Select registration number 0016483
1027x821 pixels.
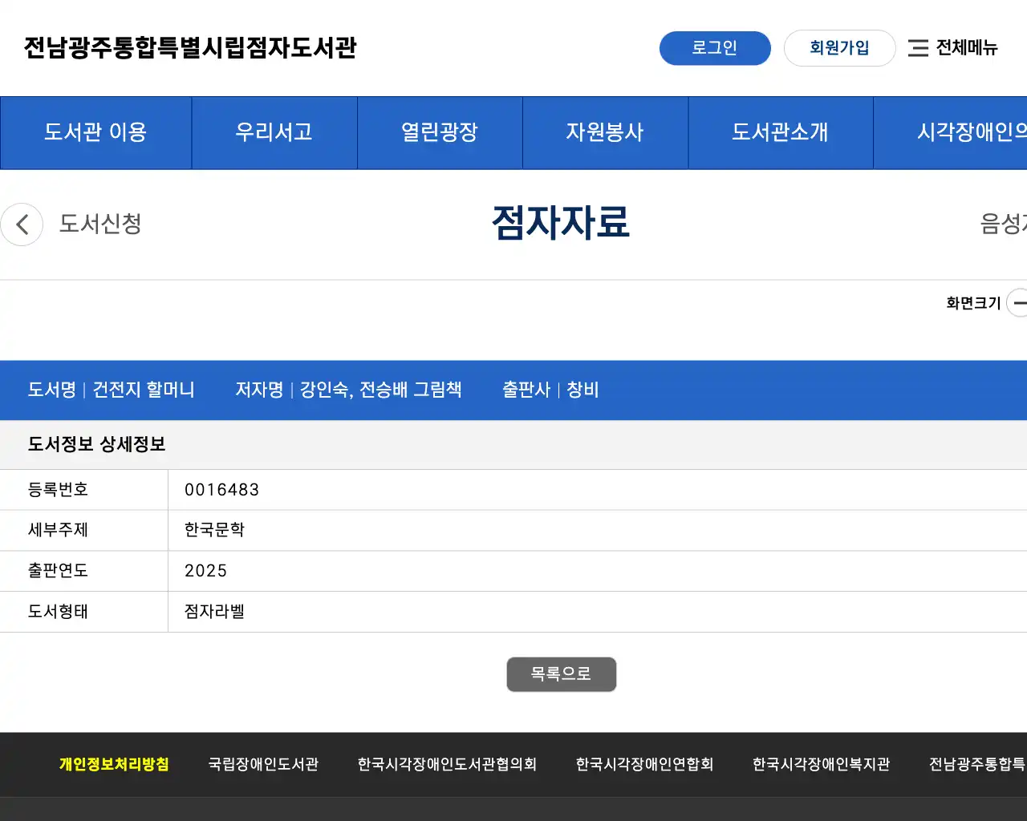click(221, 490)
